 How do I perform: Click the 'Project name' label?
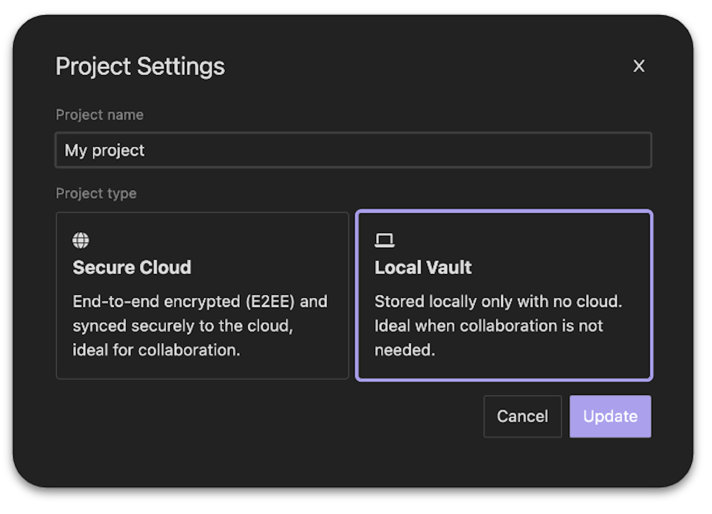tap(99, 115)
